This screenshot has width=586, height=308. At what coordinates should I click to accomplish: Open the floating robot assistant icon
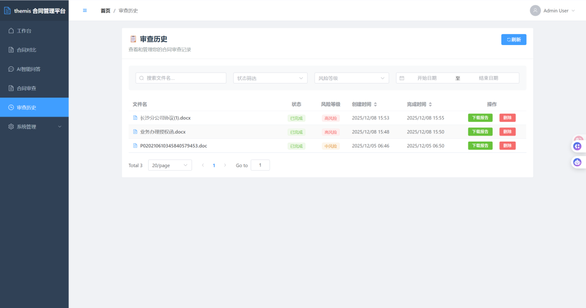click(x=577, y=162)
